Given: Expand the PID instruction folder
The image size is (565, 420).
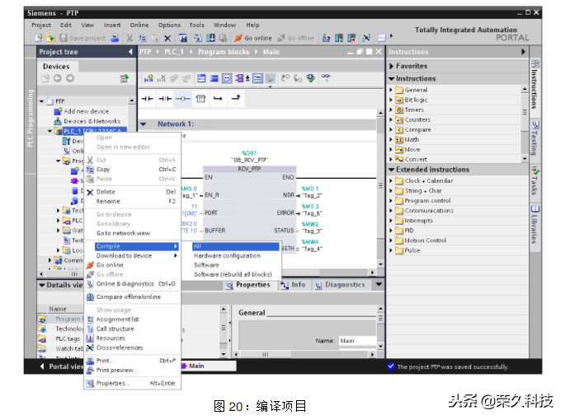Looking at the screenshot, I should coord(391,231).
